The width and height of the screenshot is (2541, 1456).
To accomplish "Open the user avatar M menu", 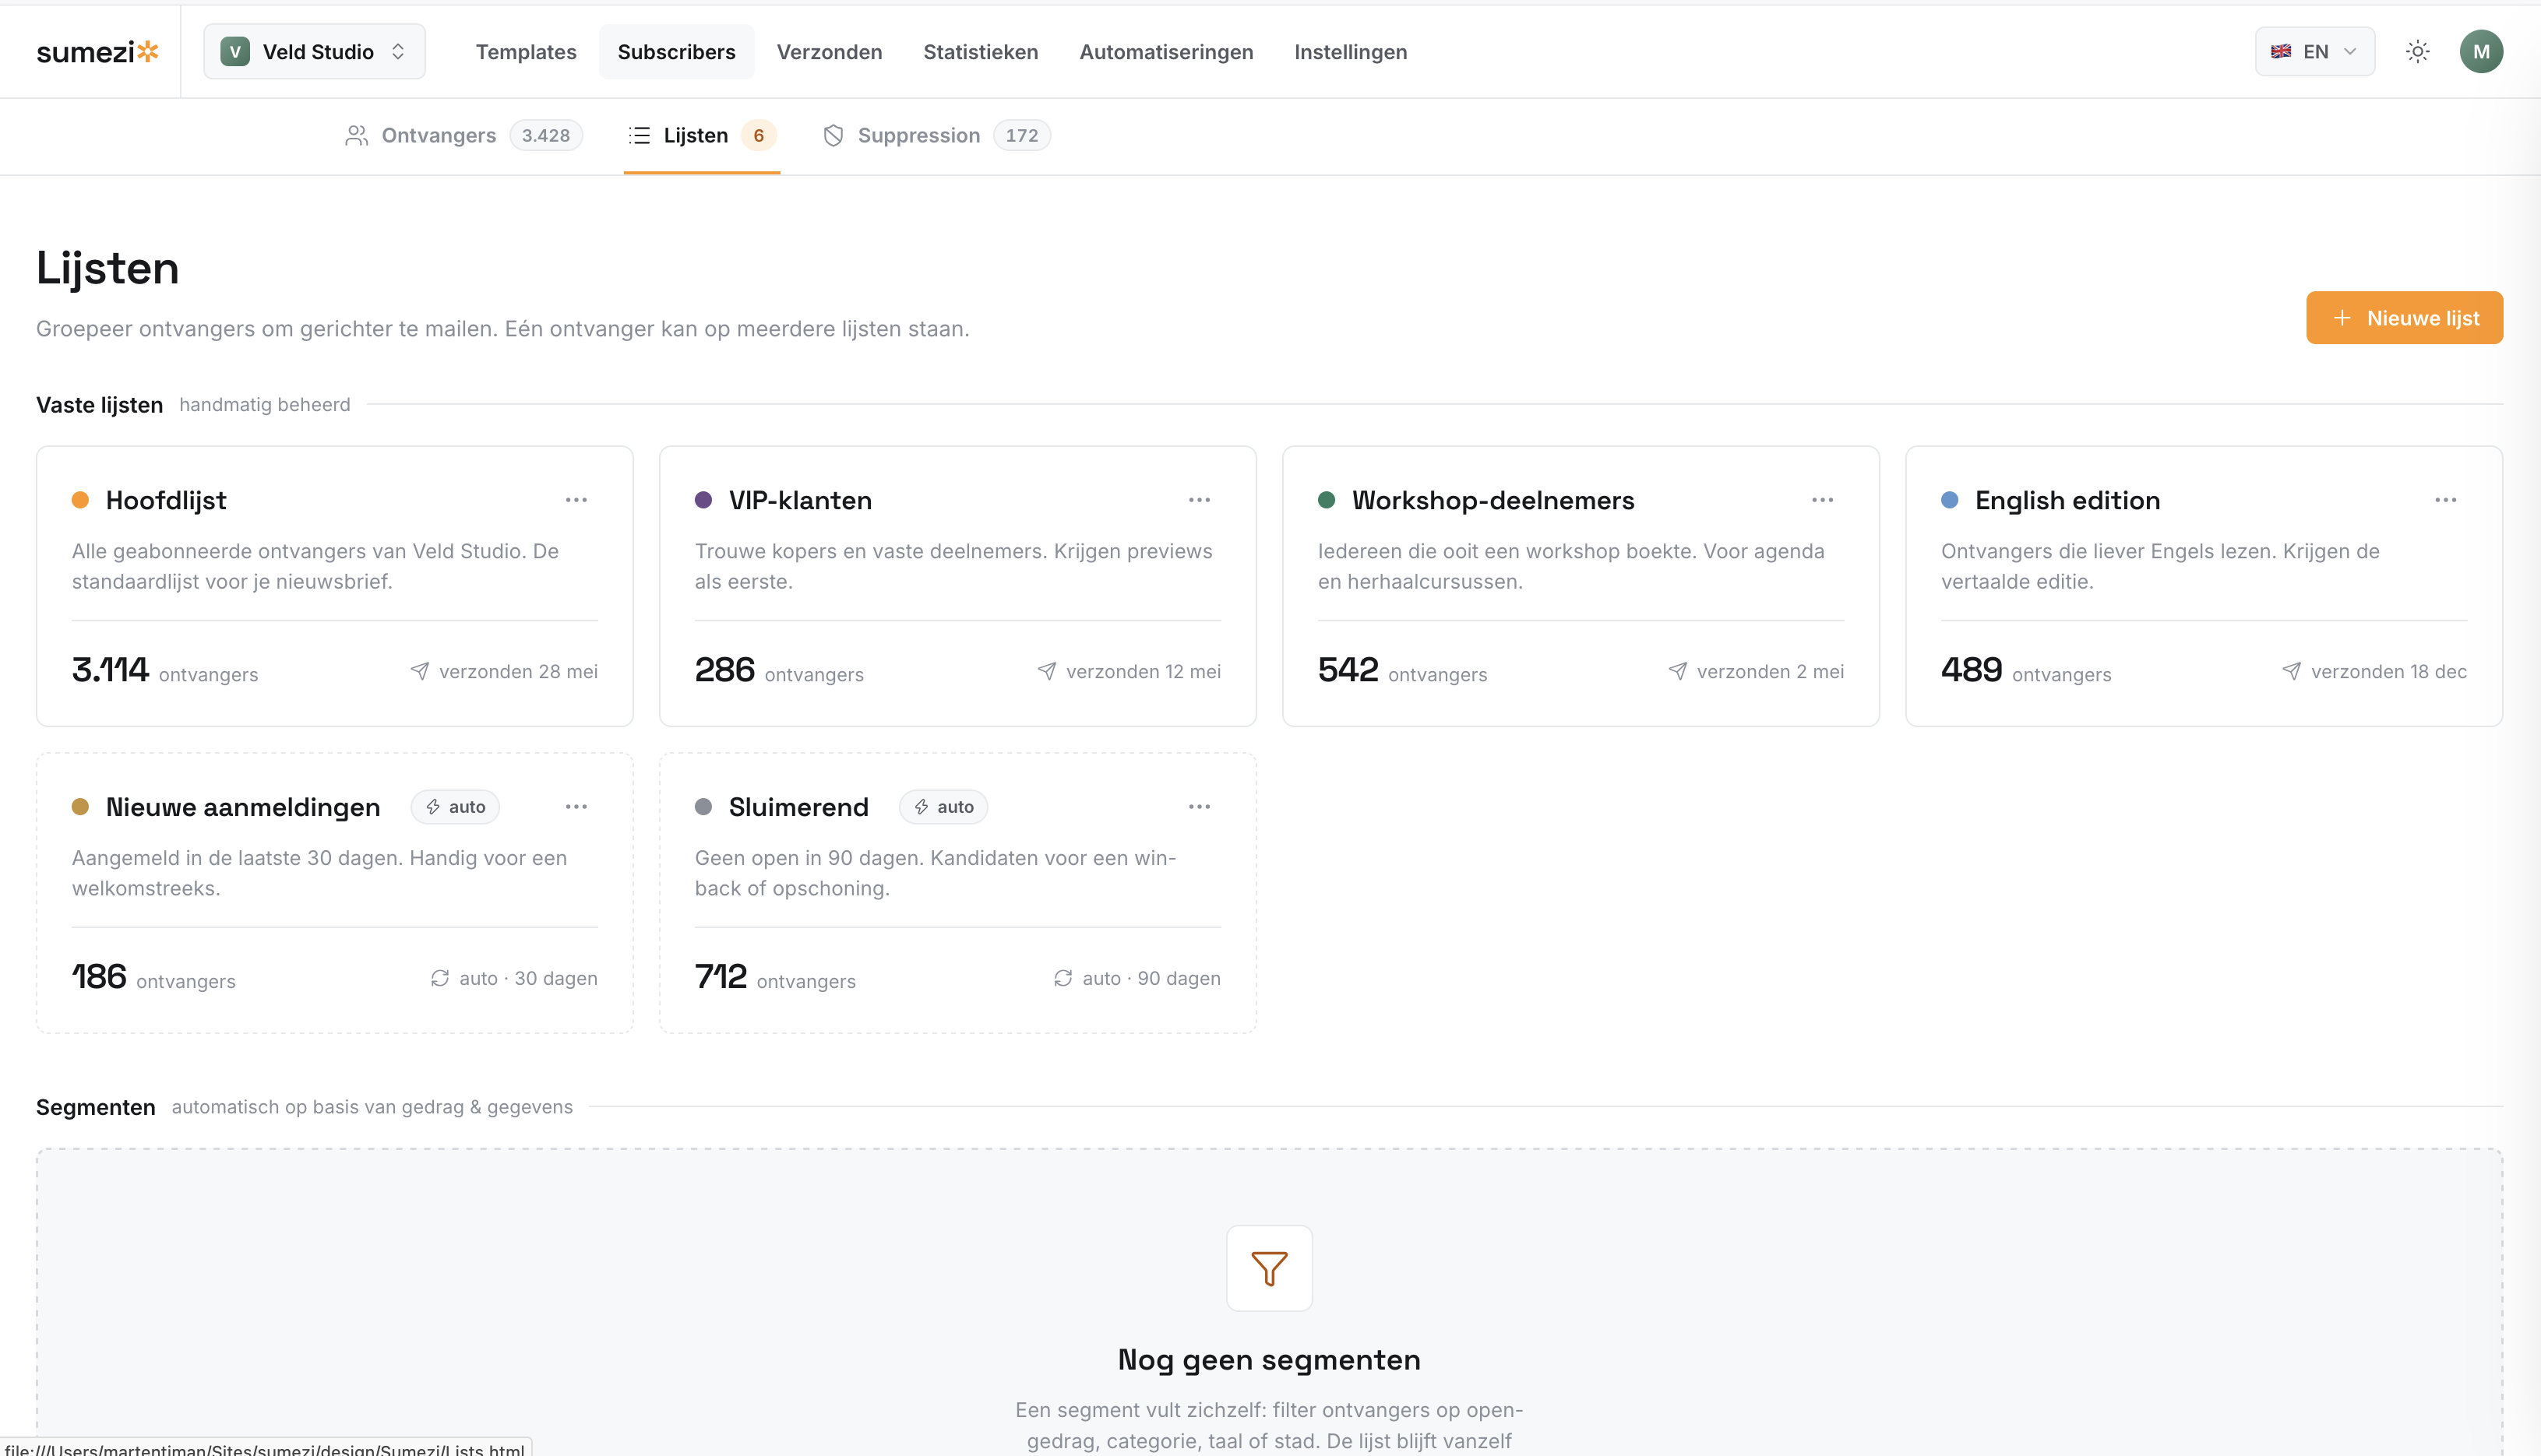I will click(2482, 52).
